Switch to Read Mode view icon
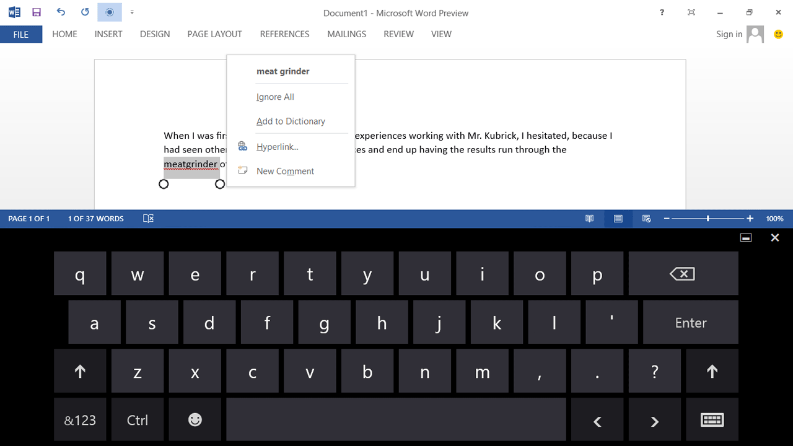This screenshot has height=446, width=793. [x=589, y=219]
